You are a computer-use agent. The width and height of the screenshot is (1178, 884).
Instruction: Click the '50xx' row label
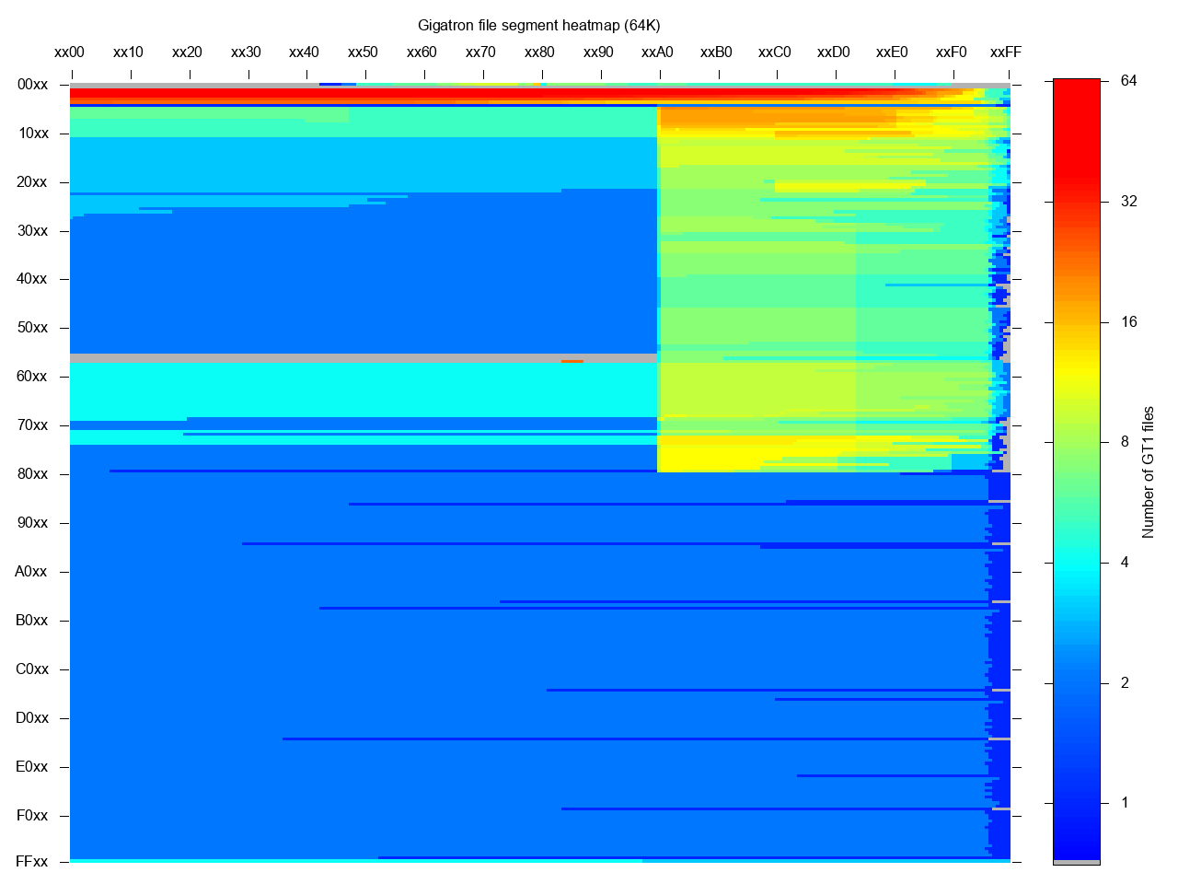click(x=32, y=328)
